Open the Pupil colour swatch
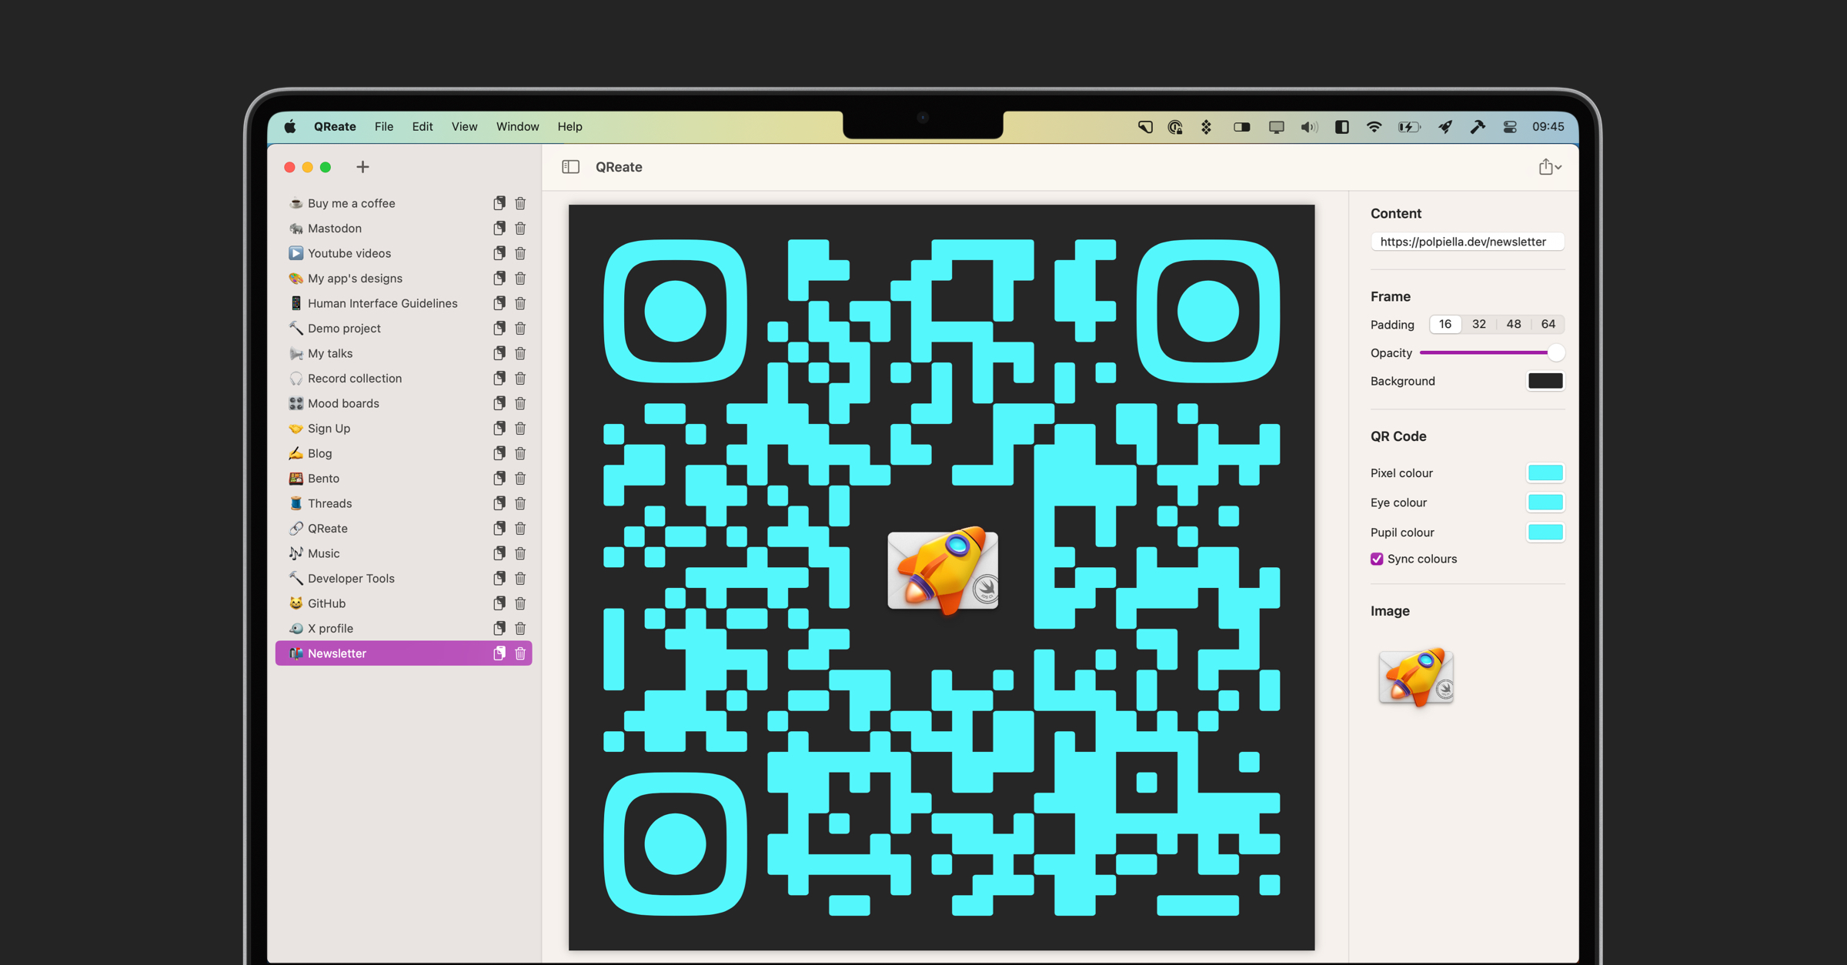This screenshot has height=965, width=1847. pyautogui.click(x=1545, y=533)
